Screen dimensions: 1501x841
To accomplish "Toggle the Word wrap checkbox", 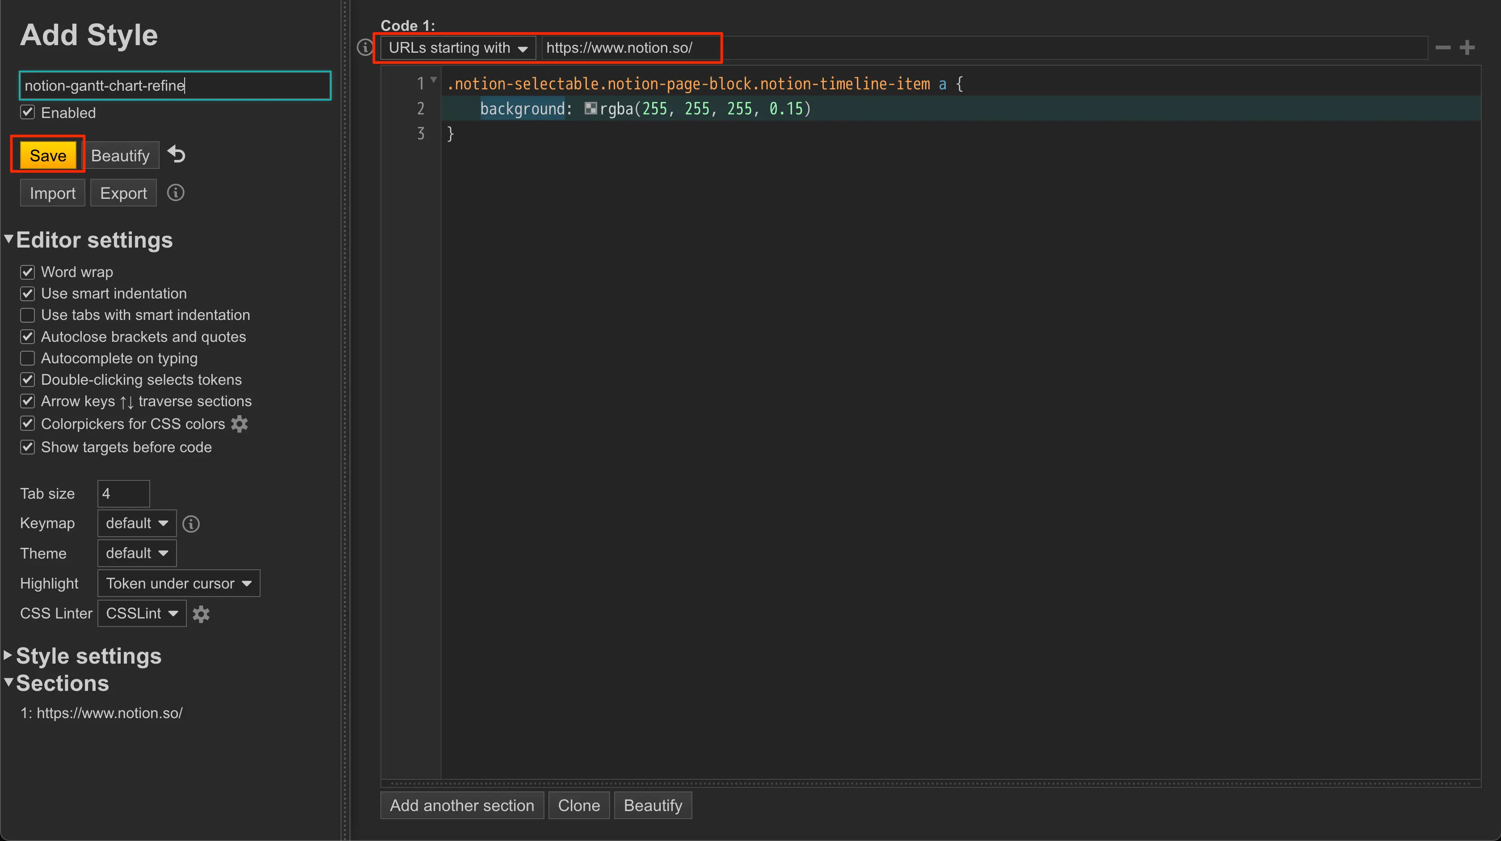I will (27, 272).
